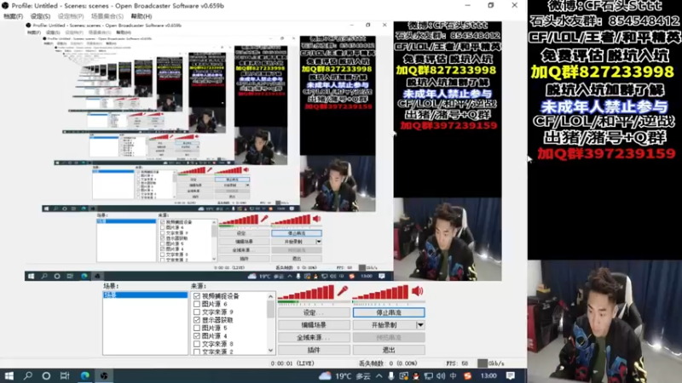Open the taskbar clock showing 13:00
Screen dimensions: 682x383
click(488, 375)
